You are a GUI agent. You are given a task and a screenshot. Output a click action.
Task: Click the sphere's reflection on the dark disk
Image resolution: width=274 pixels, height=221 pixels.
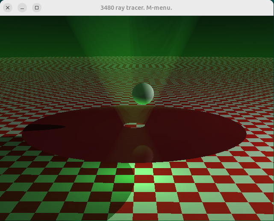coord(143,154)
